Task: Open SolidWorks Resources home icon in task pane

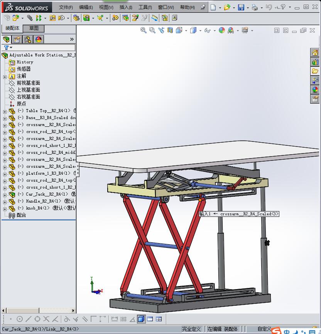Action: point(315,53)
